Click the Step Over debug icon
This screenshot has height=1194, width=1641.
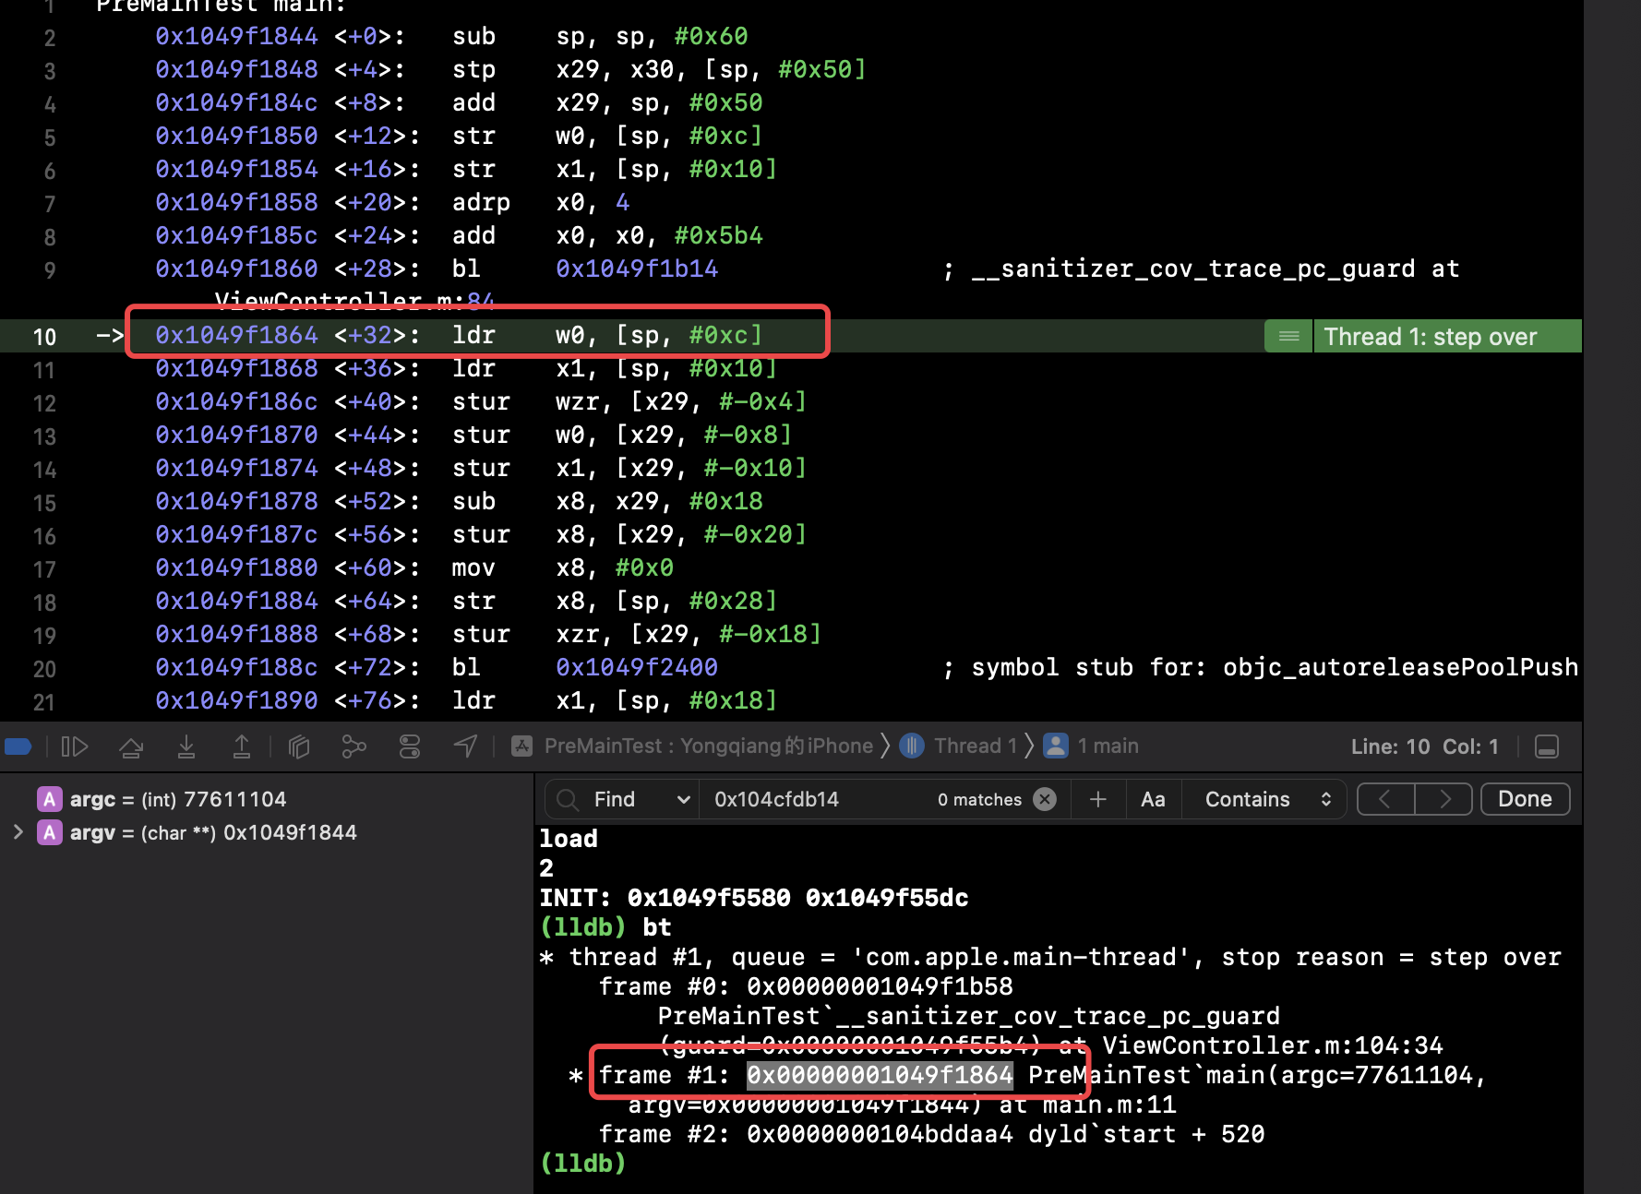click(x=131, y=746)
